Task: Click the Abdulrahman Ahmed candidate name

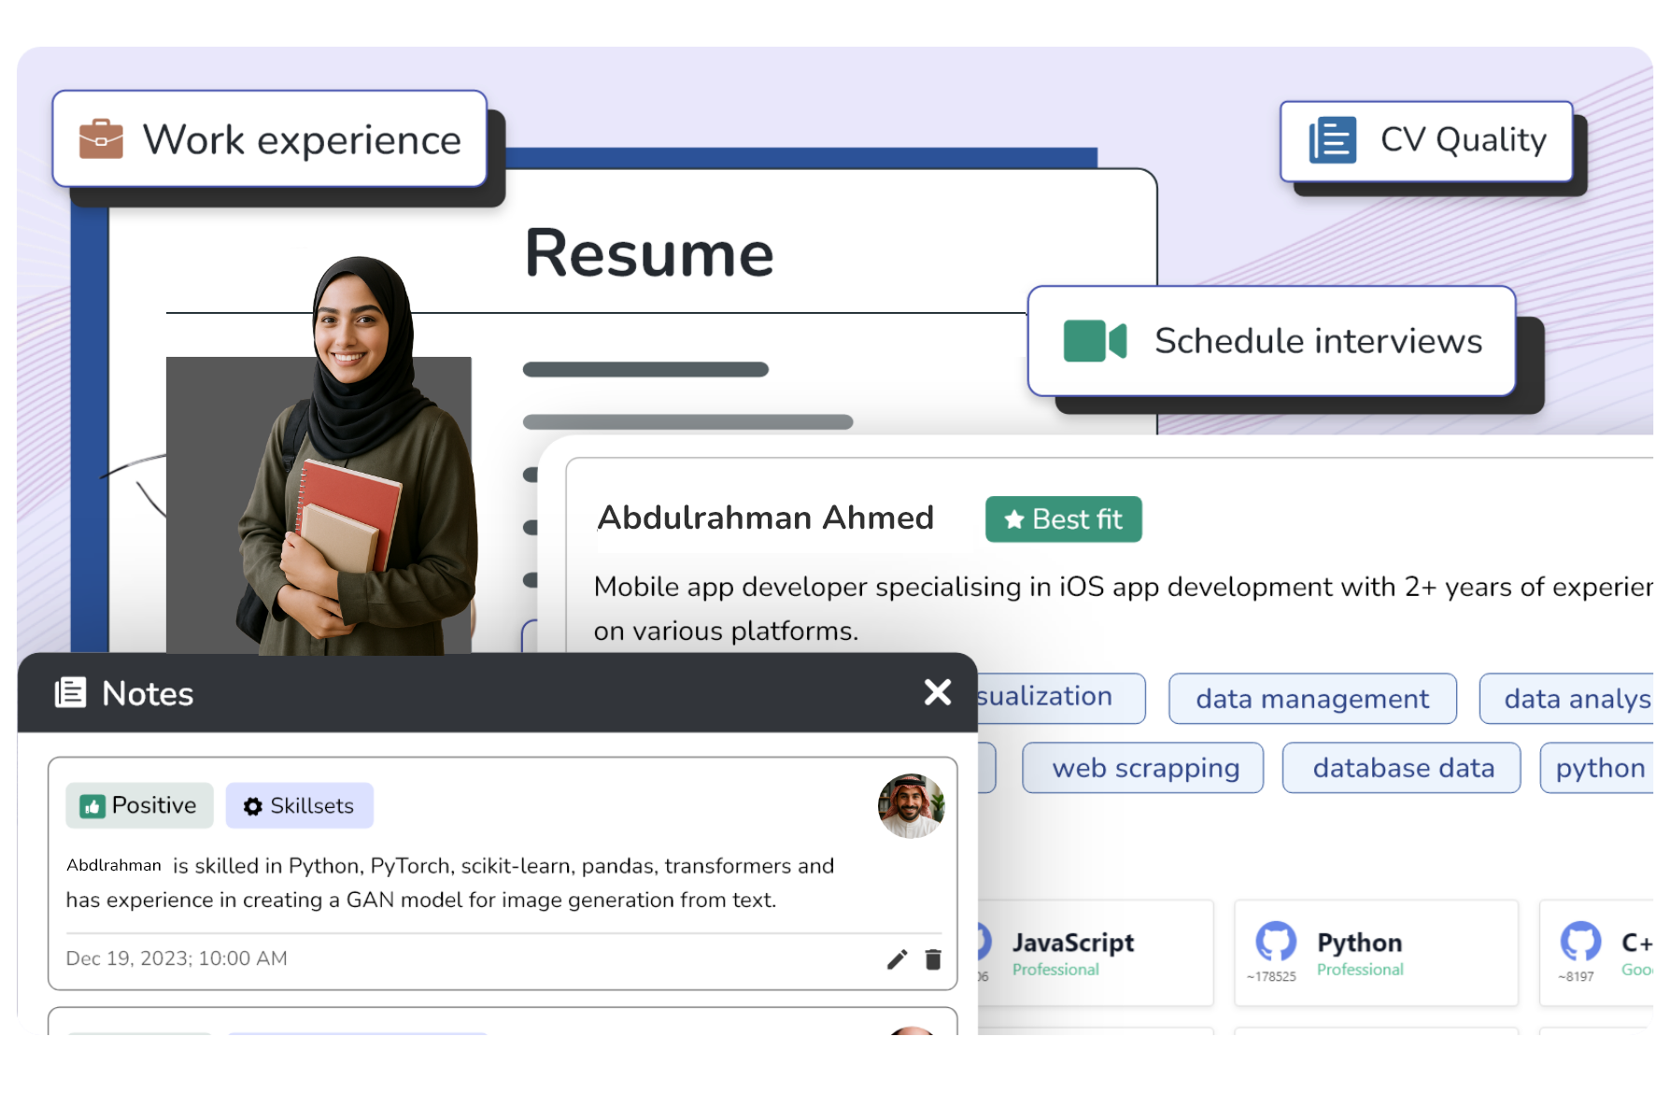Action: click(x=765, y=518)
